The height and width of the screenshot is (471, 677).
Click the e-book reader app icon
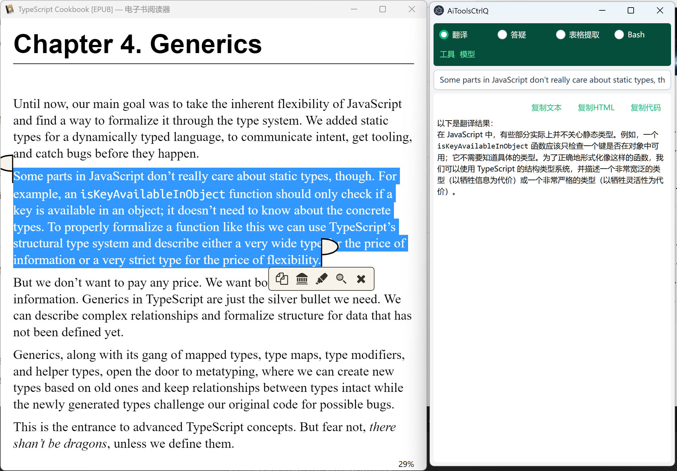click(10, 9)
